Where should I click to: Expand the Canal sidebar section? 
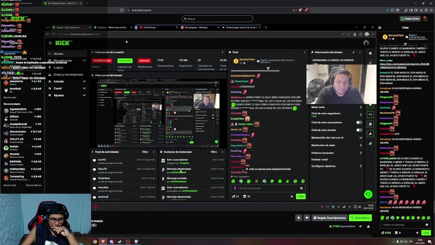67,88
